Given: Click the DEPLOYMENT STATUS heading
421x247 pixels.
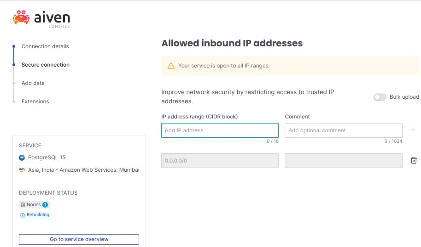Looking at the screenshot, I should coord(48,193).
